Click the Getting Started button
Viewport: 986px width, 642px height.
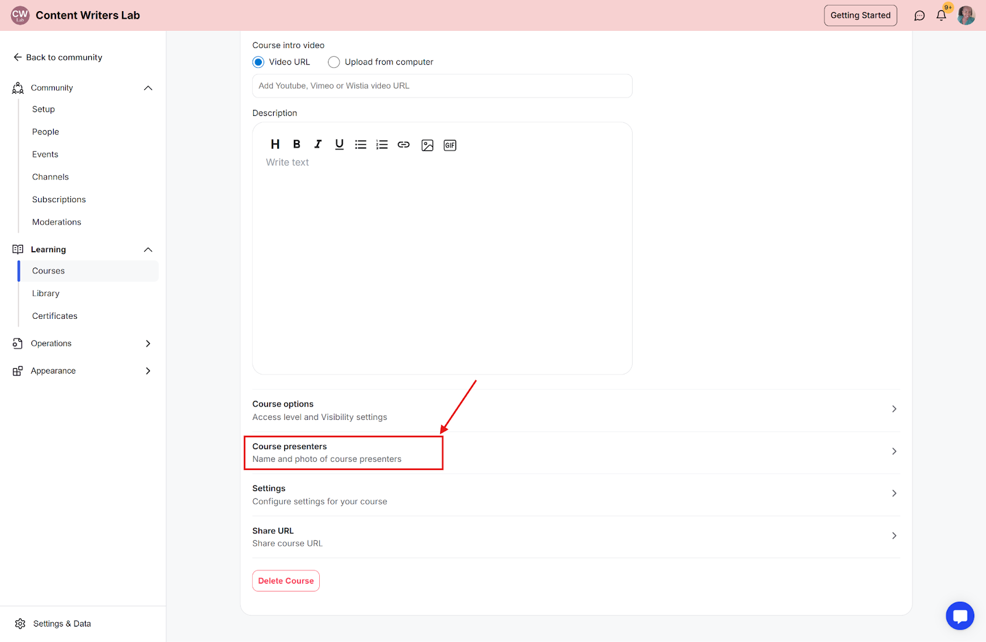click(860, 15)
